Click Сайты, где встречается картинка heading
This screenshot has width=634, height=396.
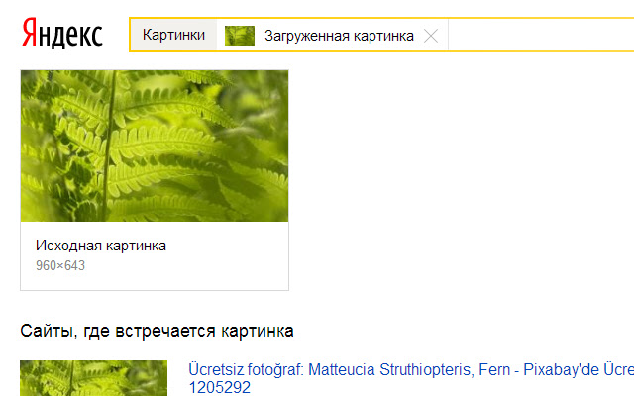pyautogui.click(x=157, y=331)
